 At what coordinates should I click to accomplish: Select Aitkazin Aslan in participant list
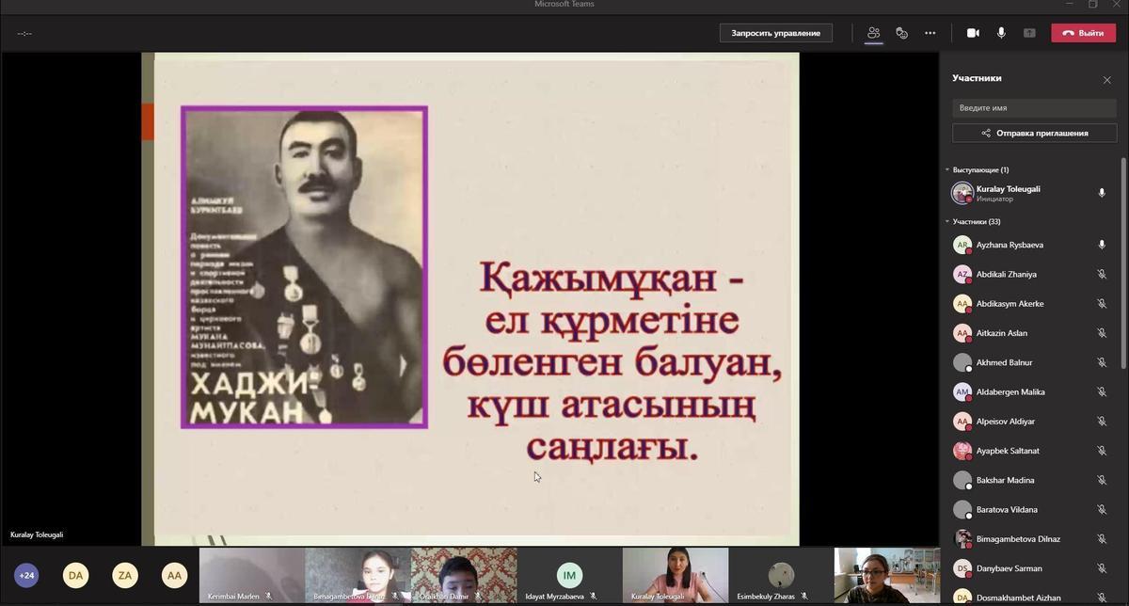[1001, 333]
